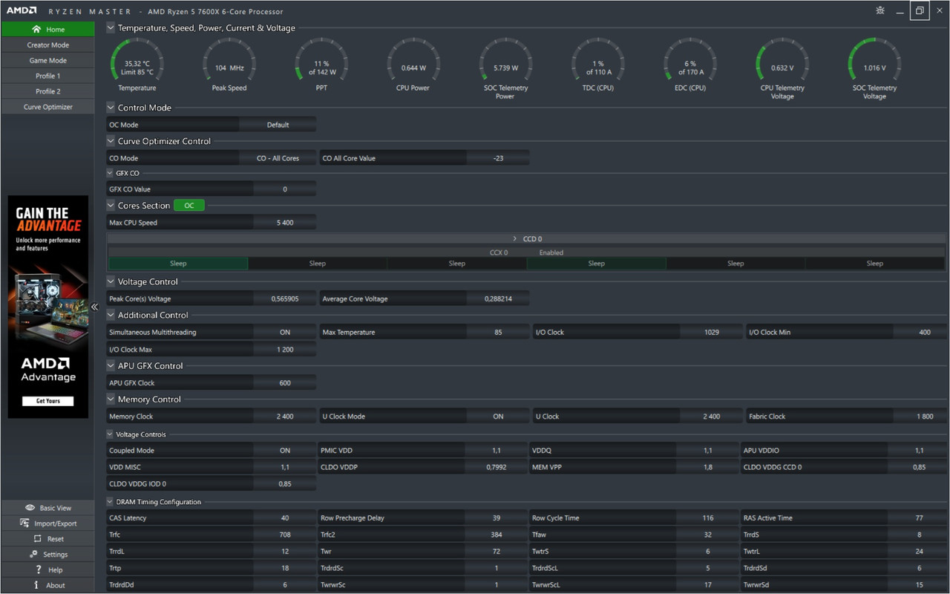Screen dimensions: 950x594
Task: Click the About button label
Action: coord(56,585)
